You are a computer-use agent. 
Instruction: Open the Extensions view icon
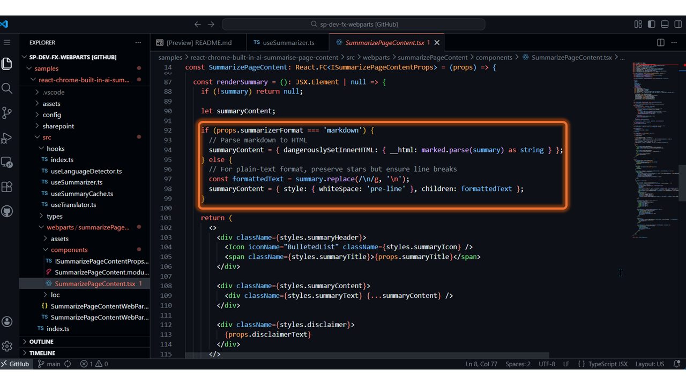[7, 187]
